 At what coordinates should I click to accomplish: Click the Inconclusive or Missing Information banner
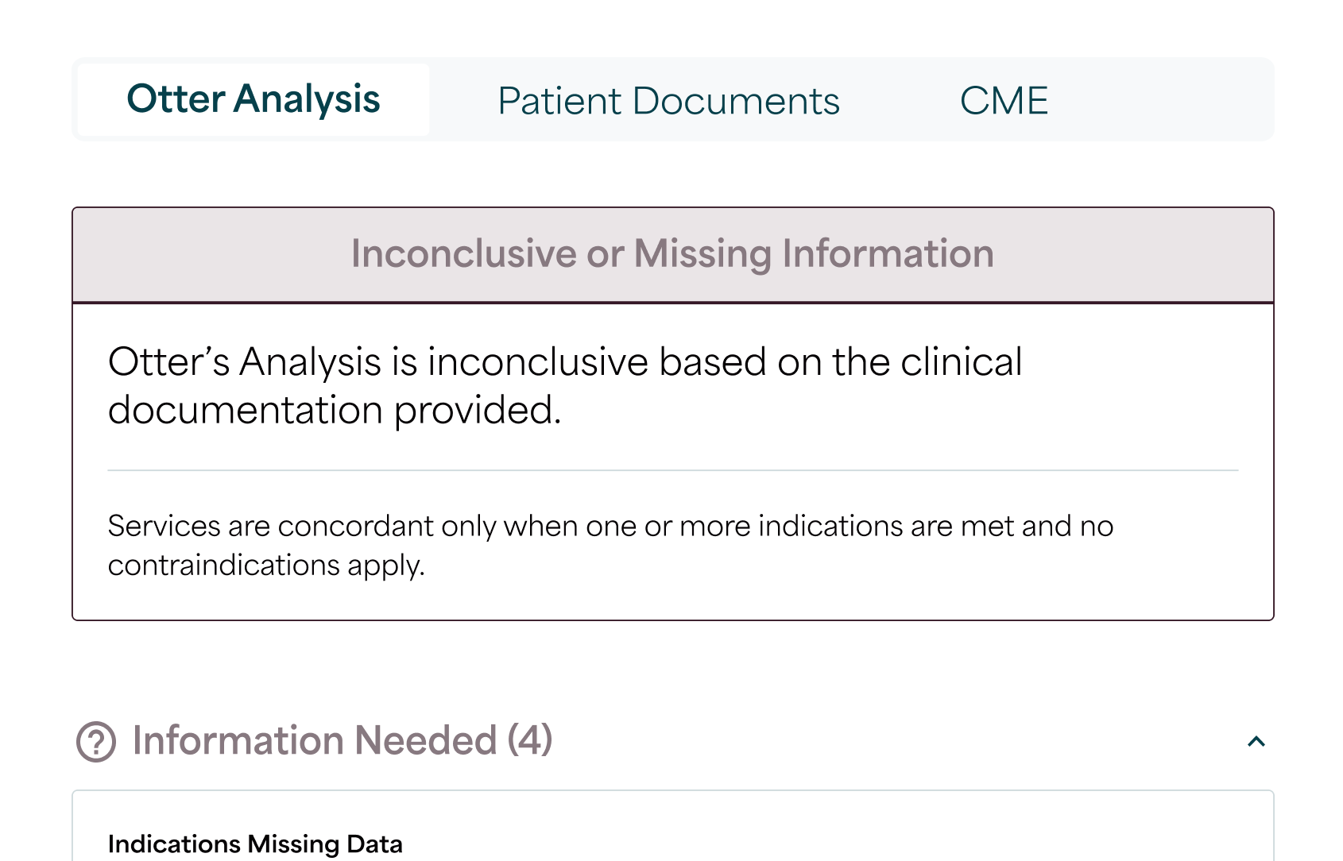click(672, 254)
